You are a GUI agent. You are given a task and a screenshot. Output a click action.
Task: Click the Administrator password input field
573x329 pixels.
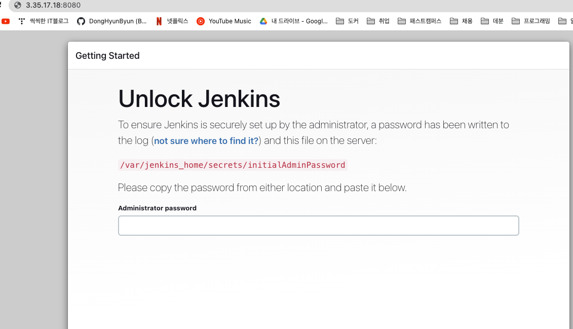pyautogui.click(x=318, y=226)
